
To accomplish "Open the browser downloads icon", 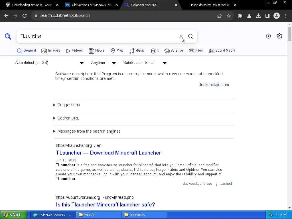I will click(x=258, y=16).
